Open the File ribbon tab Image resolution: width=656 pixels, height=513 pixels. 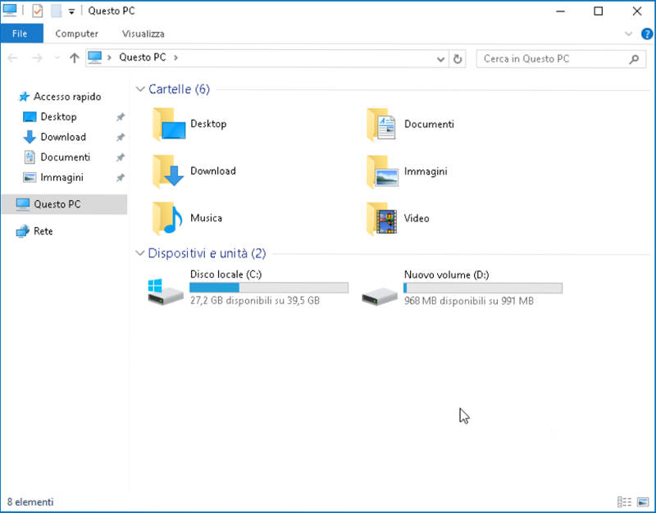pyautogui.click(x=22, y=34)
